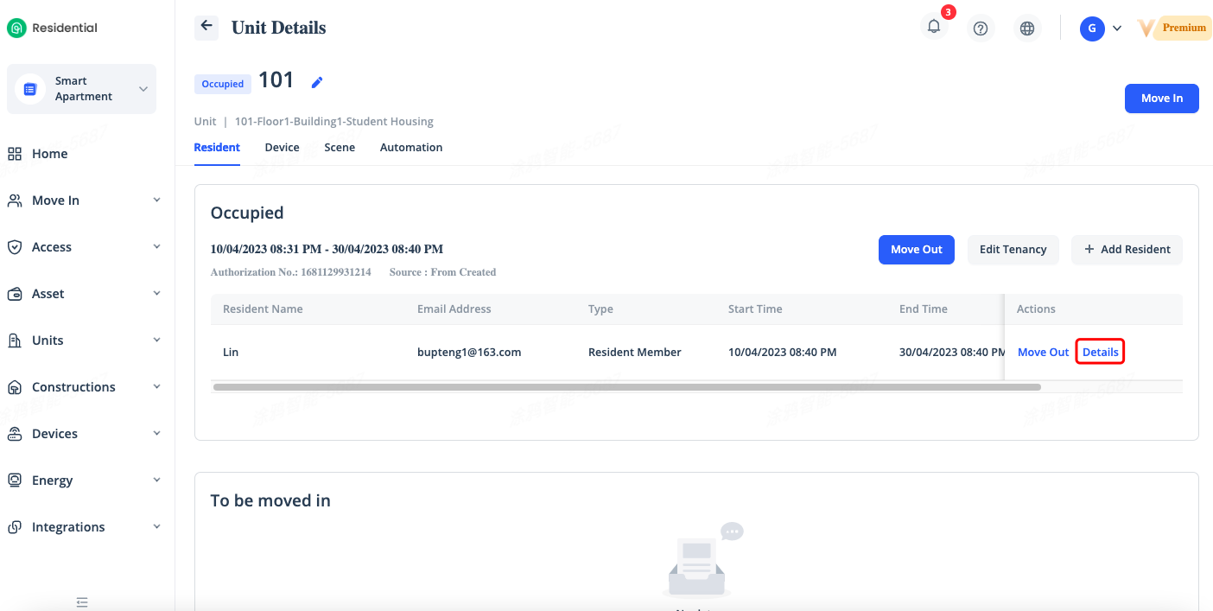Open the Smart Apartment project selector
1213x611 pixels.
[82, 89]
